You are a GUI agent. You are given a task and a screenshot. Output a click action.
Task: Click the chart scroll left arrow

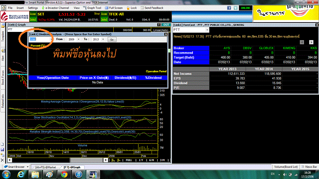[x=9, y=160]
